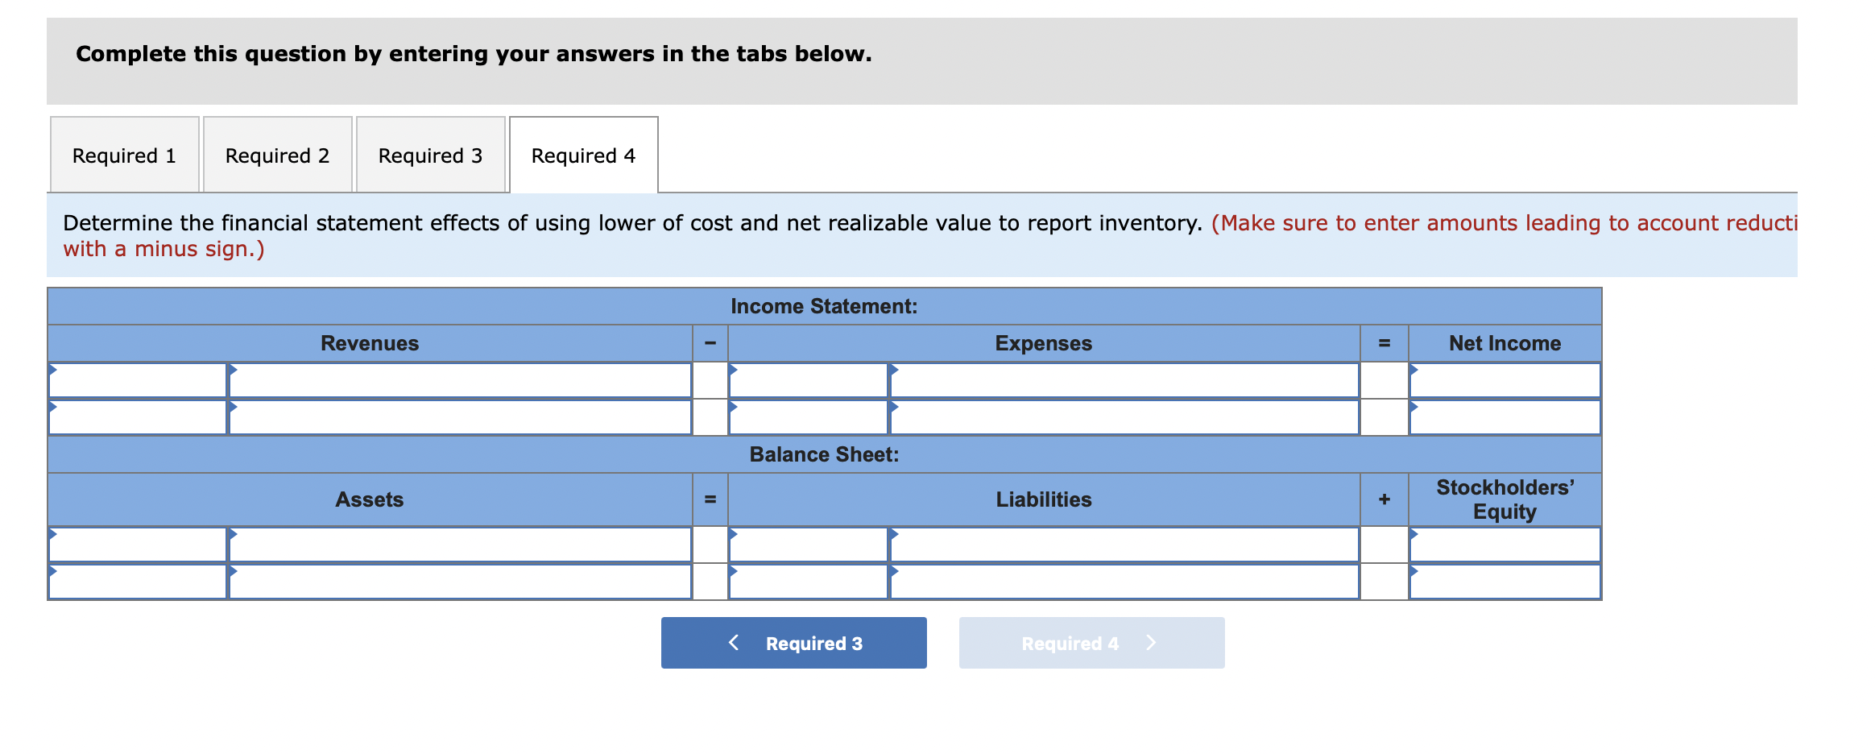
Task: Select the Required 4 tab
Action: click(x=583, y=155)
